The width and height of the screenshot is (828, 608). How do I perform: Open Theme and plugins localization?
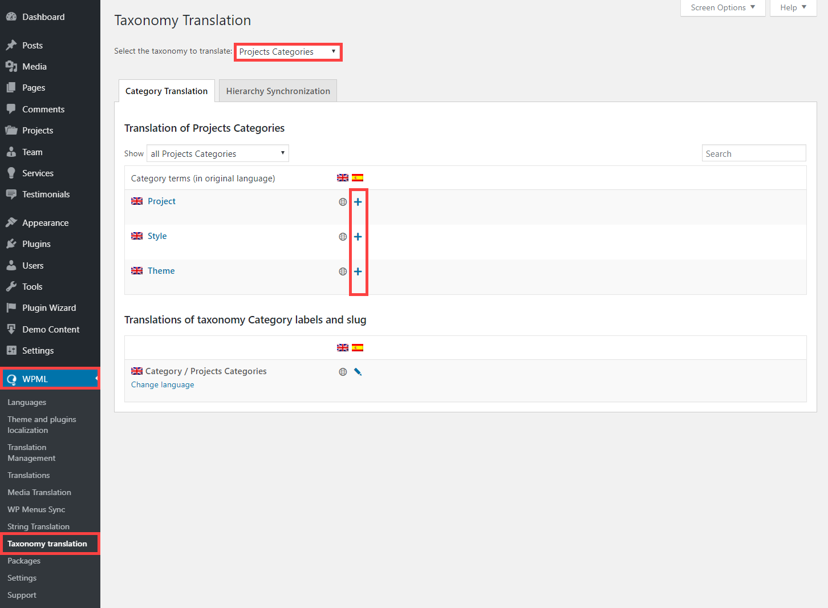42,425
